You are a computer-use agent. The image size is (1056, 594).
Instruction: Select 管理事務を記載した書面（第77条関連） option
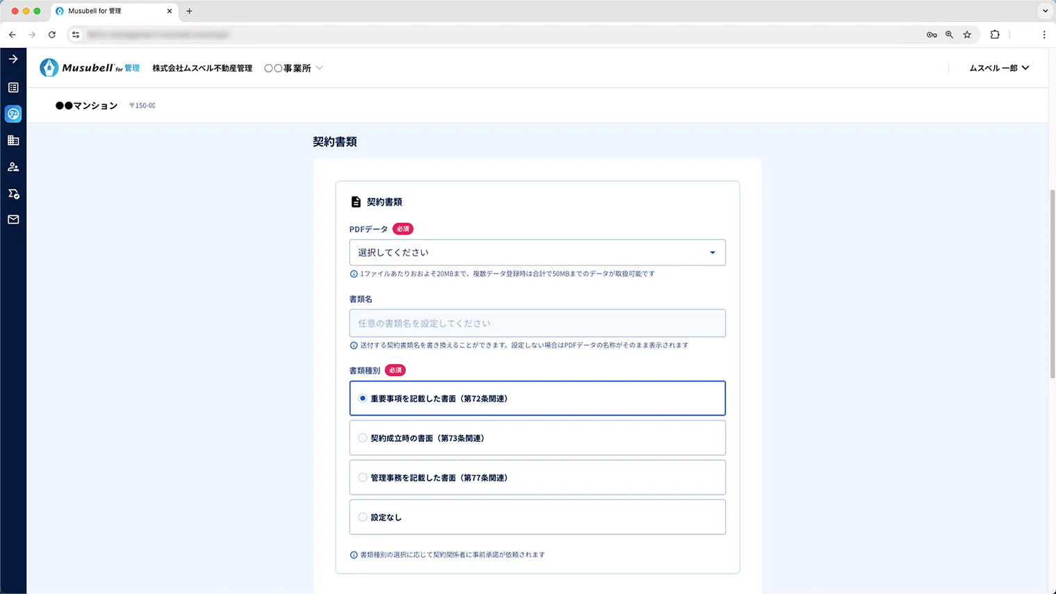[537, 477]
